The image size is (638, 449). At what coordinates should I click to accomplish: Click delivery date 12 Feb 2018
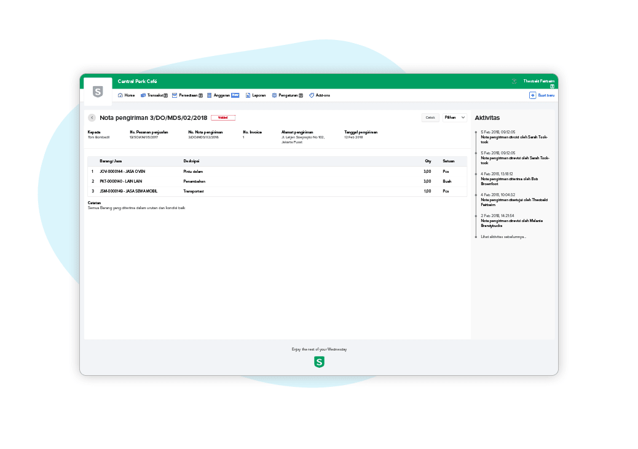[353, 137]
